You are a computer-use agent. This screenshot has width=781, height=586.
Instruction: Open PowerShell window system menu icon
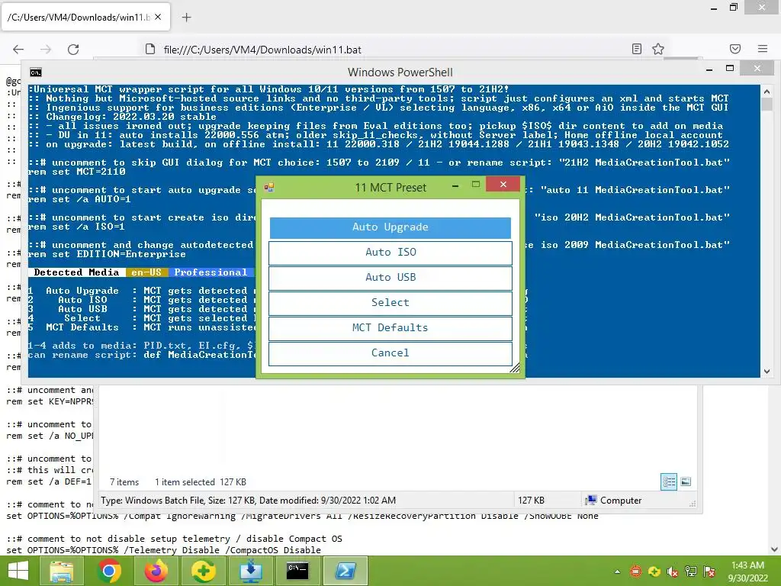coord(35,72)
